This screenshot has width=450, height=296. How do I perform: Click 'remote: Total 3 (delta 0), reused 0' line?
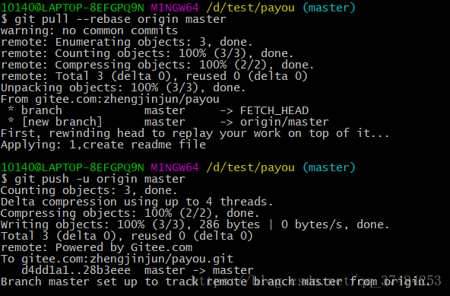click(x=154, y=76)
